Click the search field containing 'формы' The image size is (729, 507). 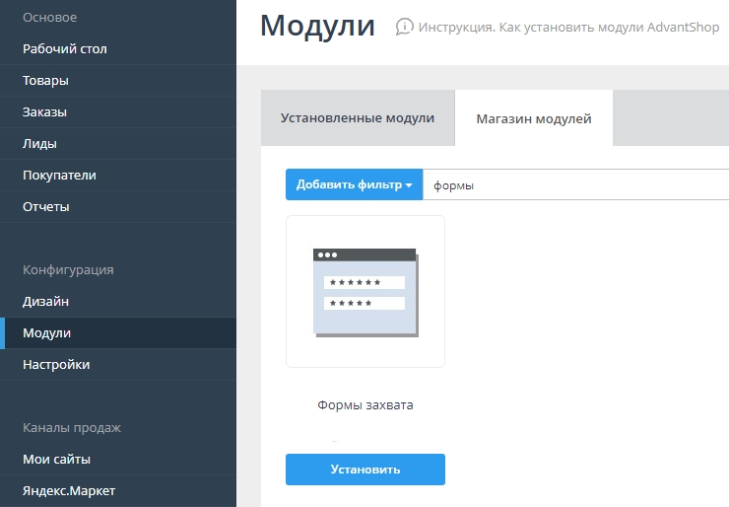576,184
